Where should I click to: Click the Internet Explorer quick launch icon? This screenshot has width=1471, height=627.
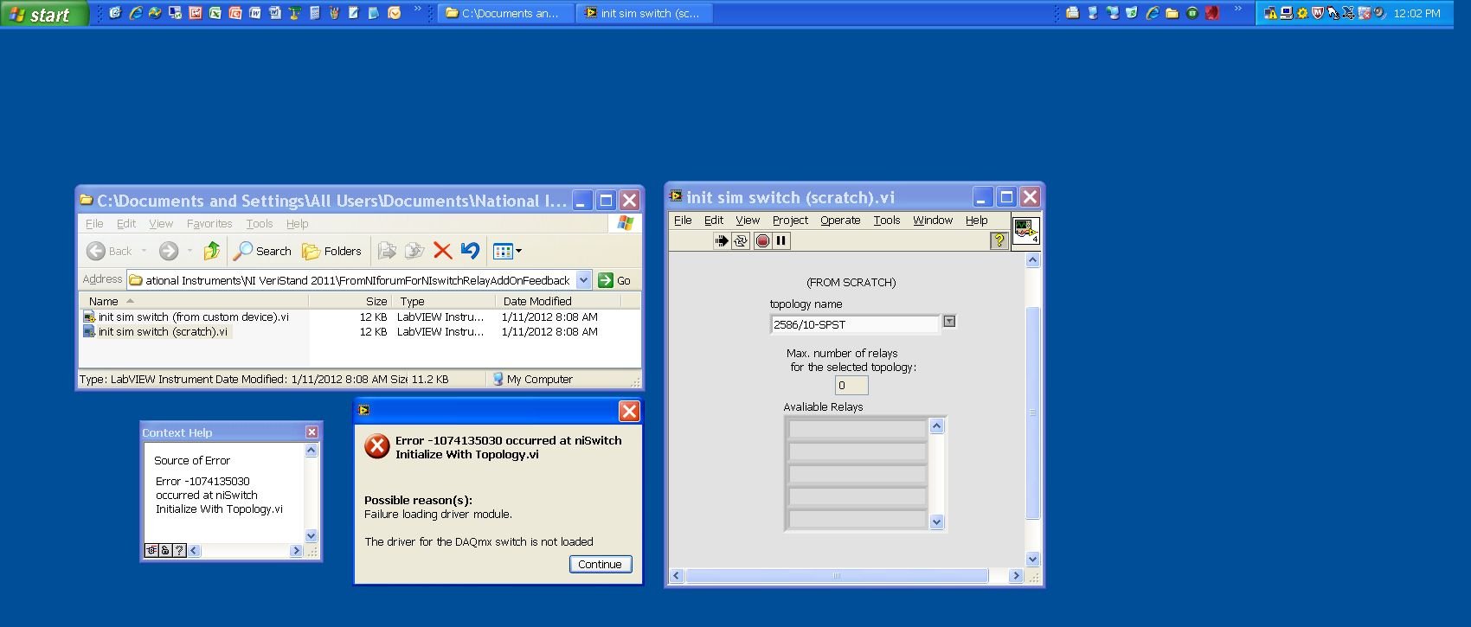tap(135, 13)
